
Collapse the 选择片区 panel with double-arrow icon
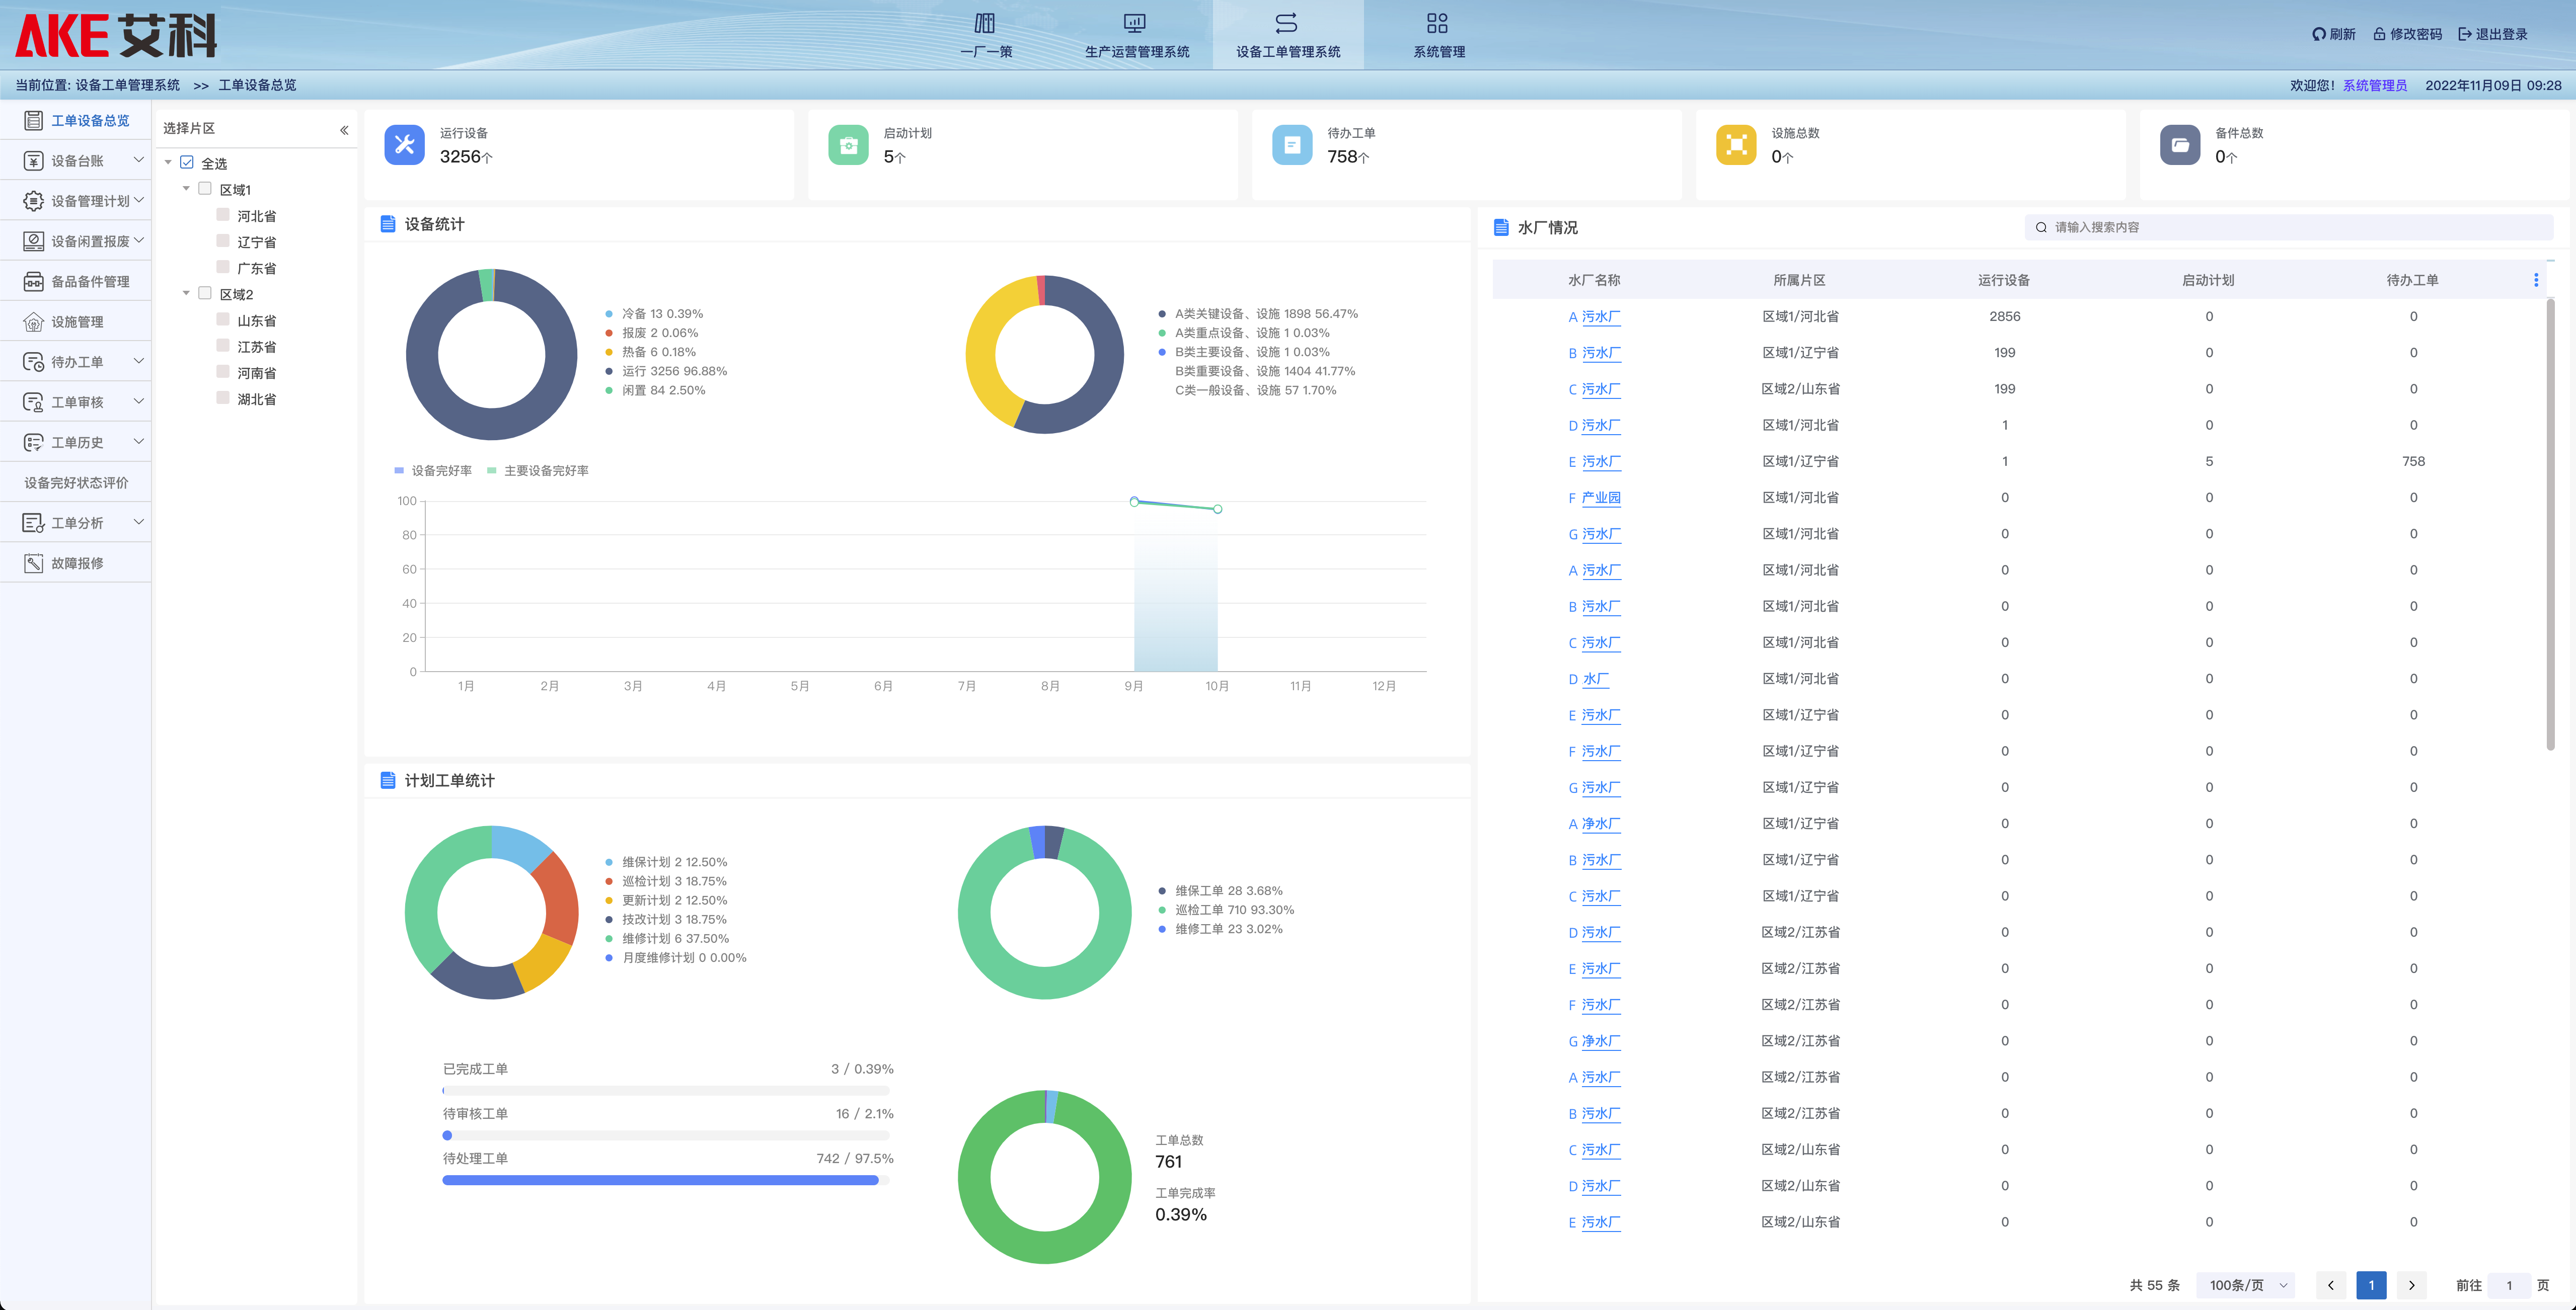(x=344, y=130)
